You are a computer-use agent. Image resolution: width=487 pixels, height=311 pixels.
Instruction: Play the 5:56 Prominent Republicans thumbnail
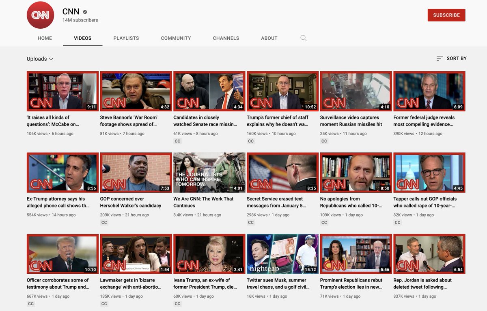(356, 254)
